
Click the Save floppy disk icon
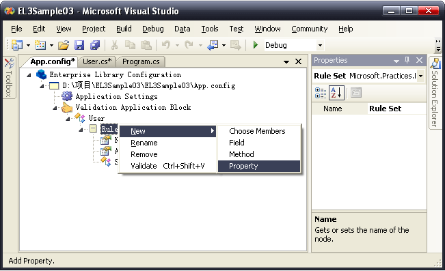click(x=79, y=45)
